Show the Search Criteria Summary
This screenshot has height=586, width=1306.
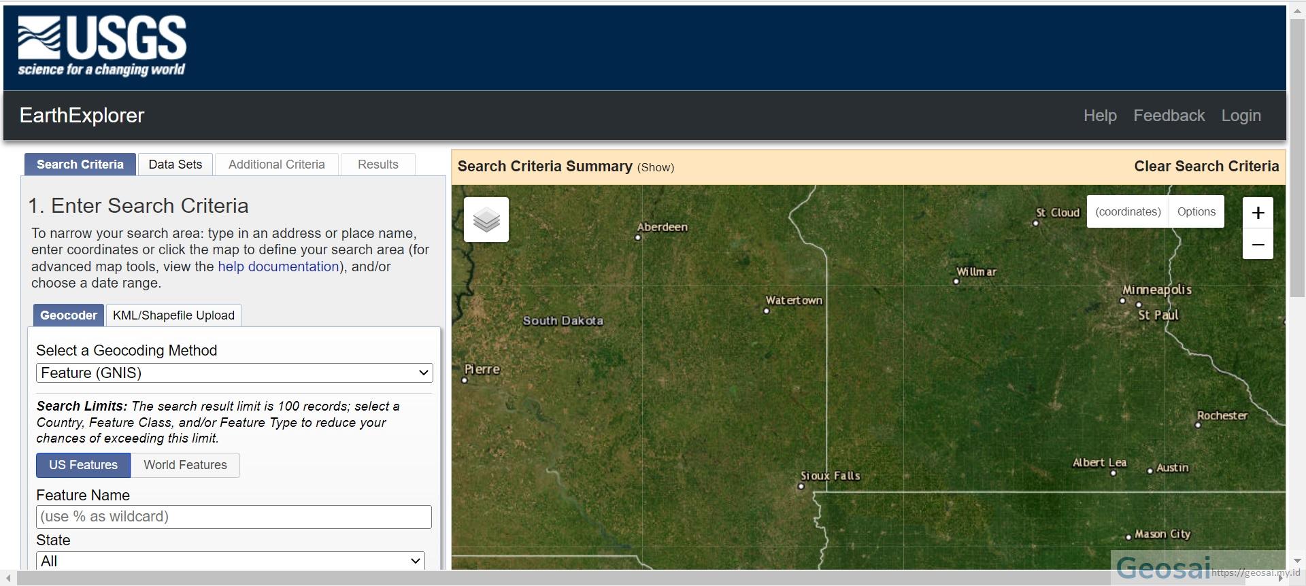[x=655, y=167]
